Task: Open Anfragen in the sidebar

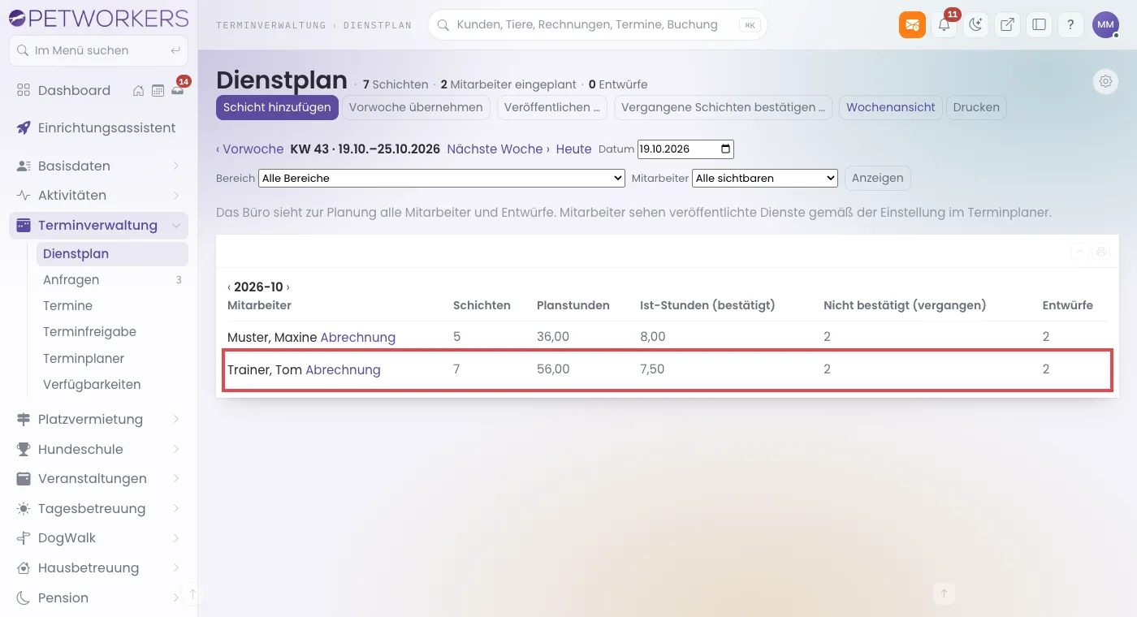Action: [112, 279]
